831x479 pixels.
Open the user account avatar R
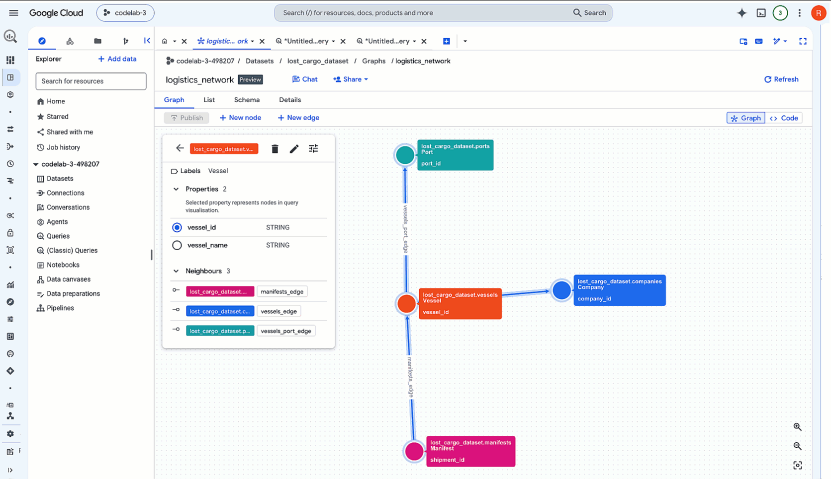pos(819,13)
